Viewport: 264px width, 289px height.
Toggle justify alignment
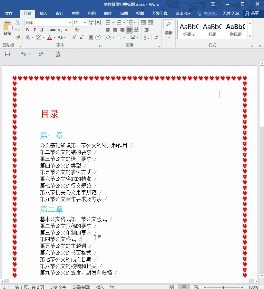tap(129, 30)
